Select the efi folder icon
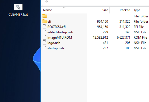This screenshot has height=102, width=149. [x=45, y=21]
